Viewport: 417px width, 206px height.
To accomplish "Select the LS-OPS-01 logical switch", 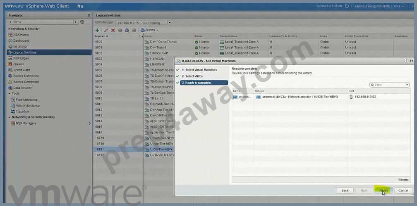I will 158,64.
